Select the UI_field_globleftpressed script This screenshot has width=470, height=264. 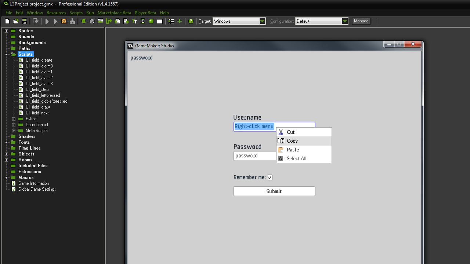(46, 101)
